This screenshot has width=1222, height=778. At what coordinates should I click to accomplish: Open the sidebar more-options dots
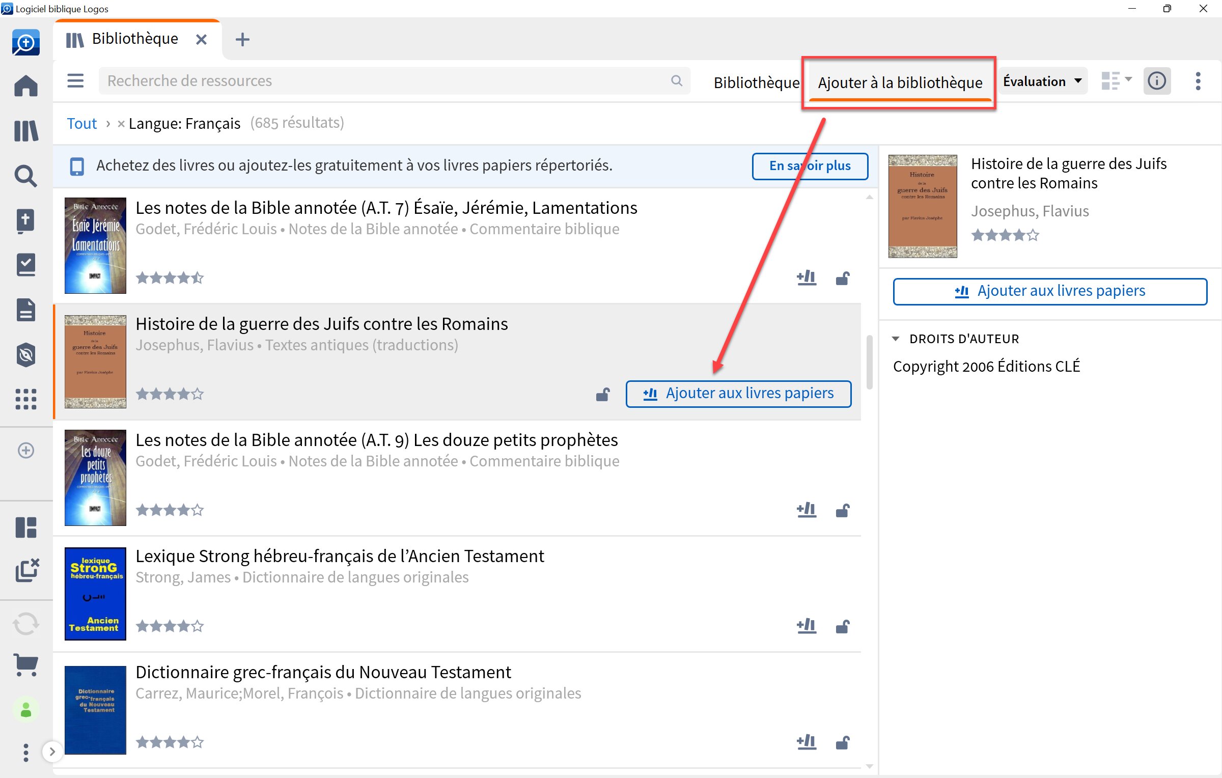(x=26, y=753)
